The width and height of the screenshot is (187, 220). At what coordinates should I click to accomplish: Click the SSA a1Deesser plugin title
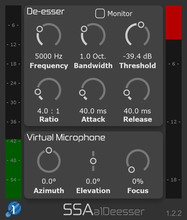point(104,210)
